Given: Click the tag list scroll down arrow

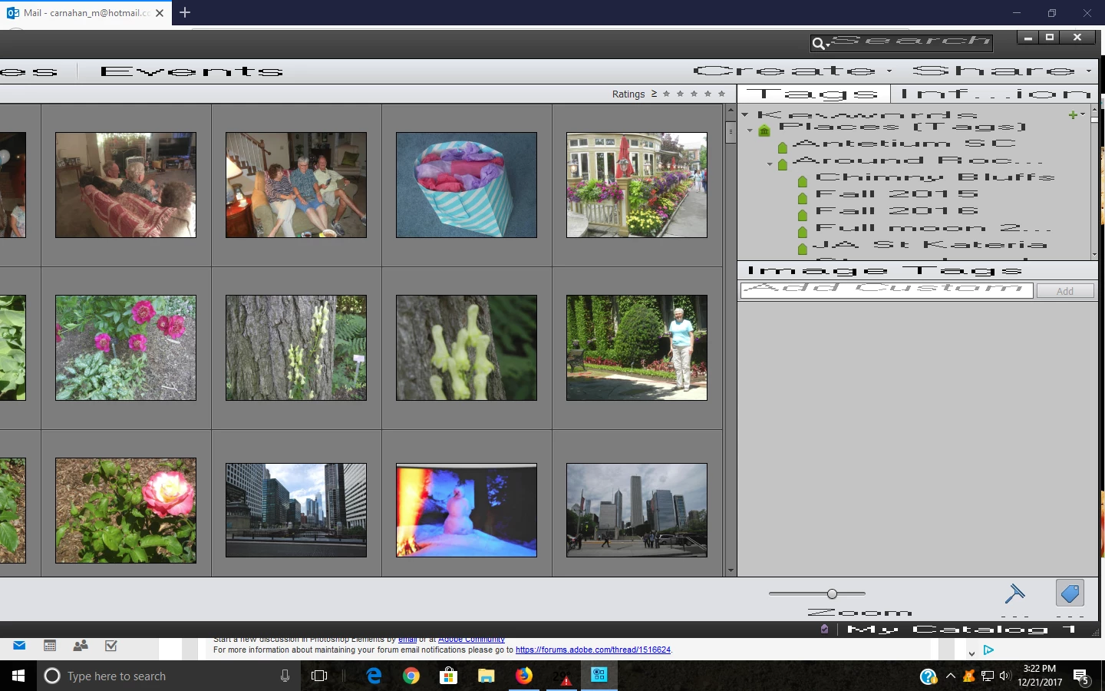Looking at the screenshot, I should pyautogui.click(x=1094, y=254).
